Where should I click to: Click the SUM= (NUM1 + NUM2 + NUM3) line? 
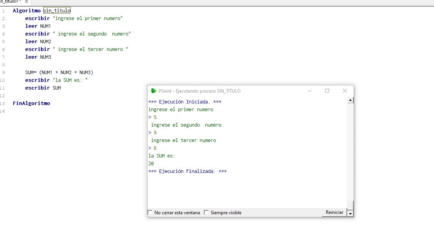click(59, 72)
